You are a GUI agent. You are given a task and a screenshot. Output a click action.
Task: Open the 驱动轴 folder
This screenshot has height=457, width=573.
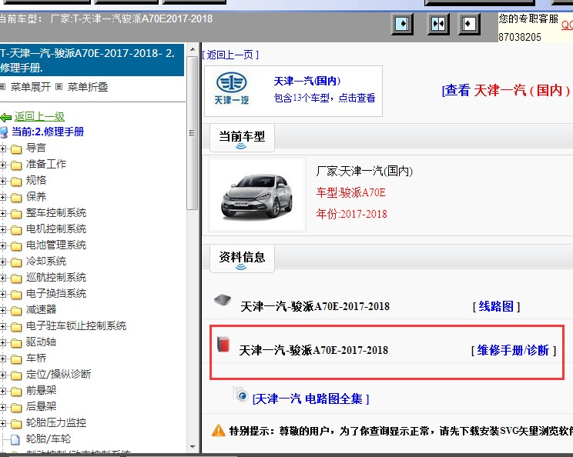[x=41, y=342]
